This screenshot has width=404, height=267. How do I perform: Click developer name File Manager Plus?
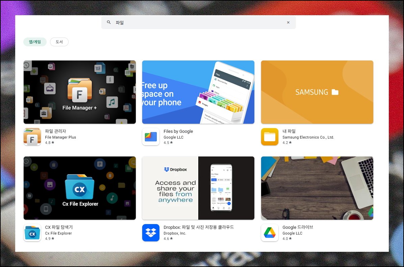(60, 137)
